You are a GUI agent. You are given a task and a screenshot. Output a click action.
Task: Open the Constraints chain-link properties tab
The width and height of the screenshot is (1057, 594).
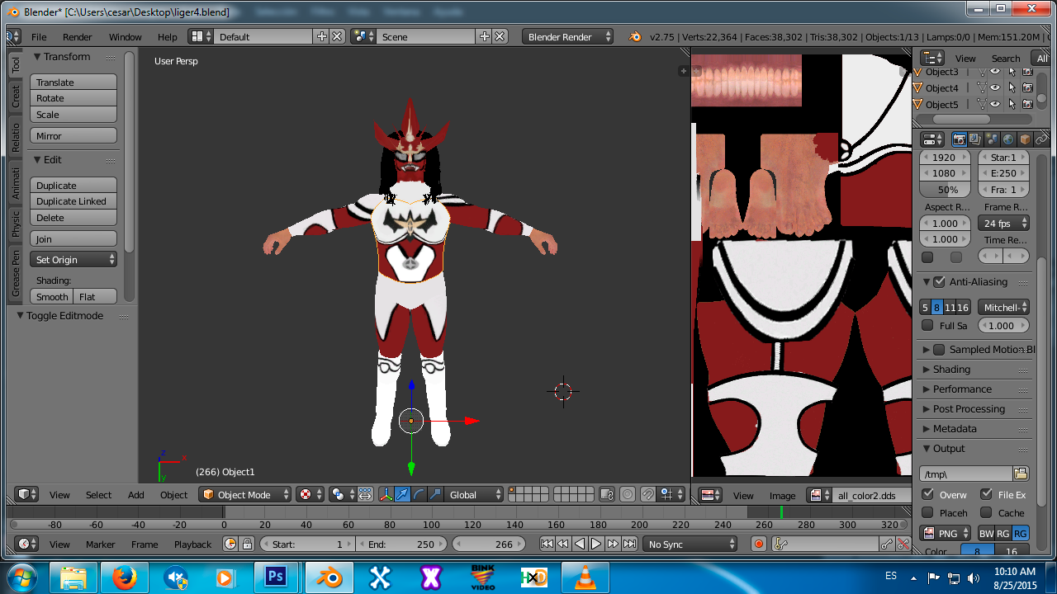tap(1040, 139)
